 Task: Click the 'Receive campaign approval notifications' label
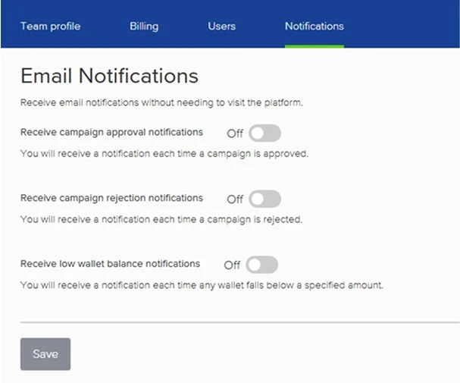[111, 132]
